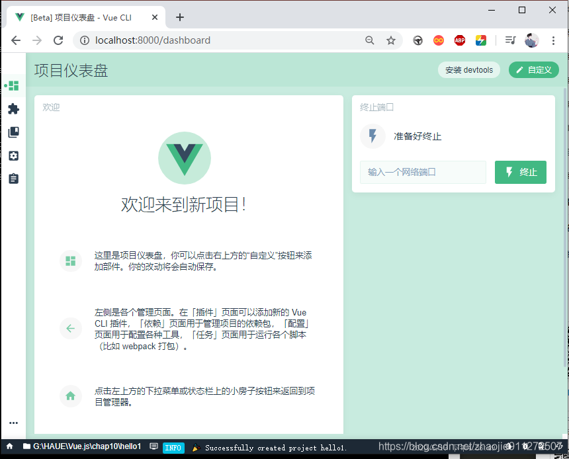The image size is (569, 459).
Task: Click the dashboard widget icon in welcome tips
Action: [70, 261]
